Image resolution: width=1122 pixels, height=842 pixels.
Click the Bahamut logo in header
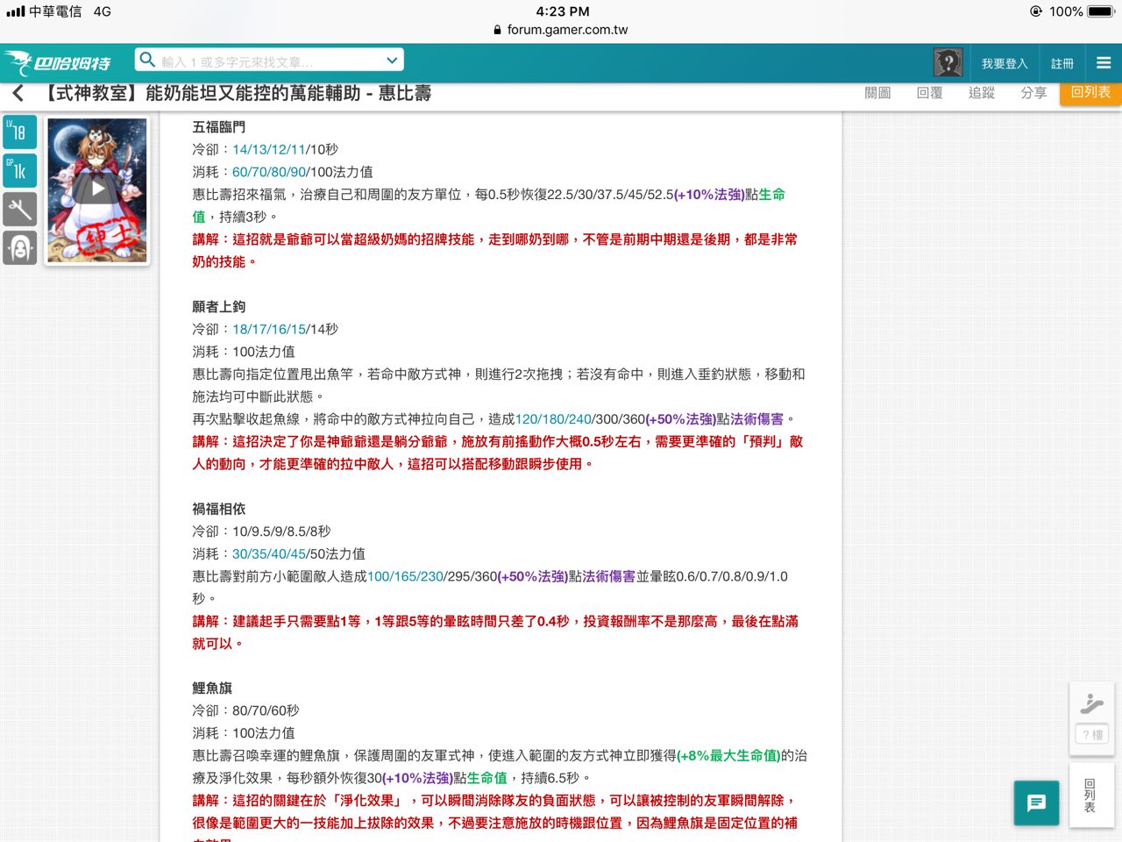pos(58,63)
